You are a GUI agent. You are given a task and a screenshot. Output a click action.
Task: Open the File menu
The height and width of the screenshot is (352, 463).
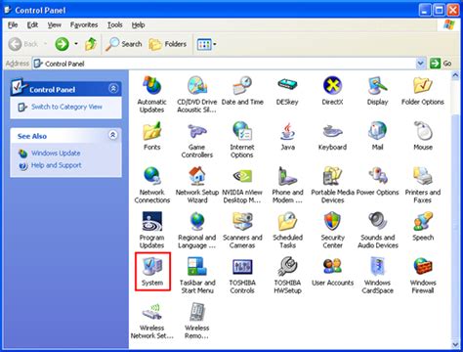coord(13,24)
